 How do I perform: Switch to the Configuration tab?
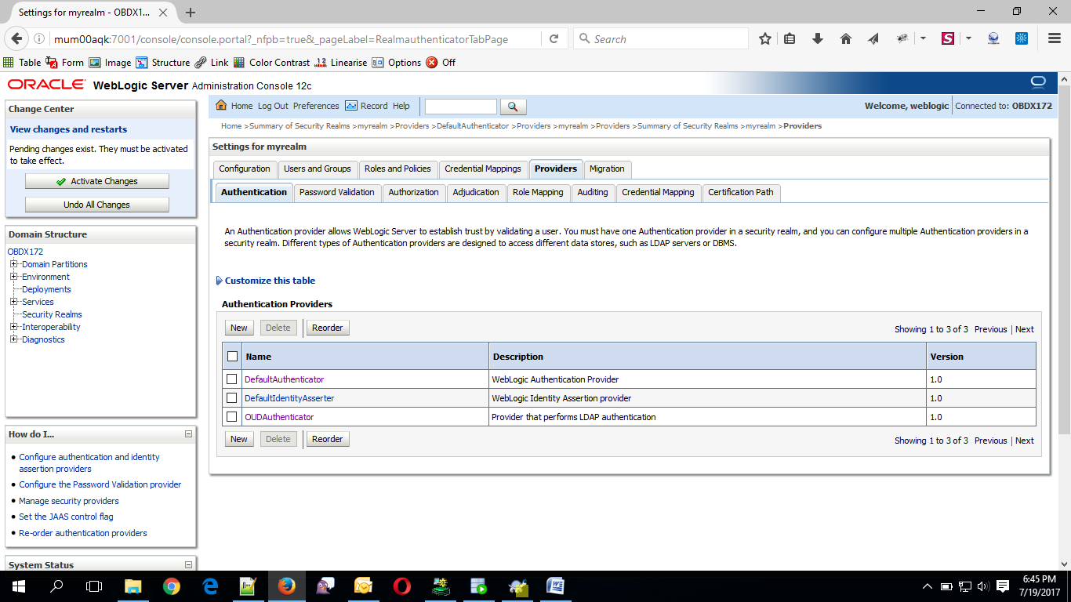point(245,169)
